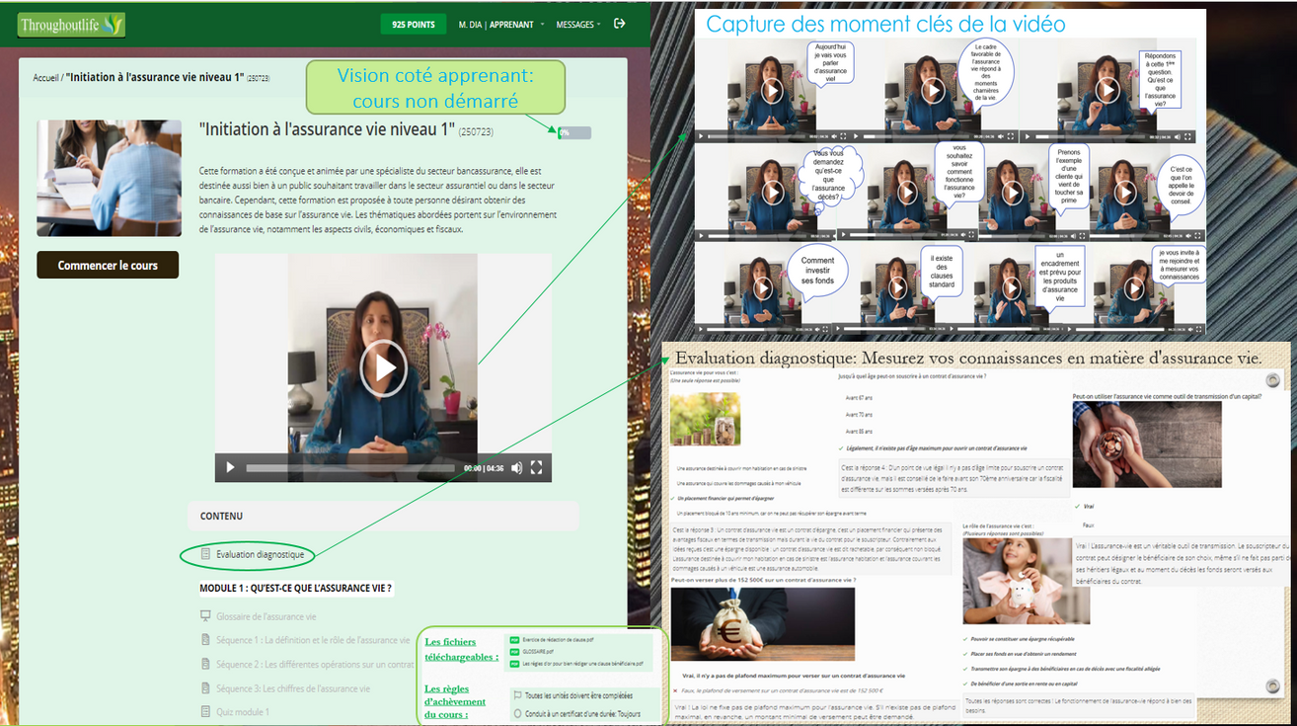Click the logout icon in the header

point(620,24)
